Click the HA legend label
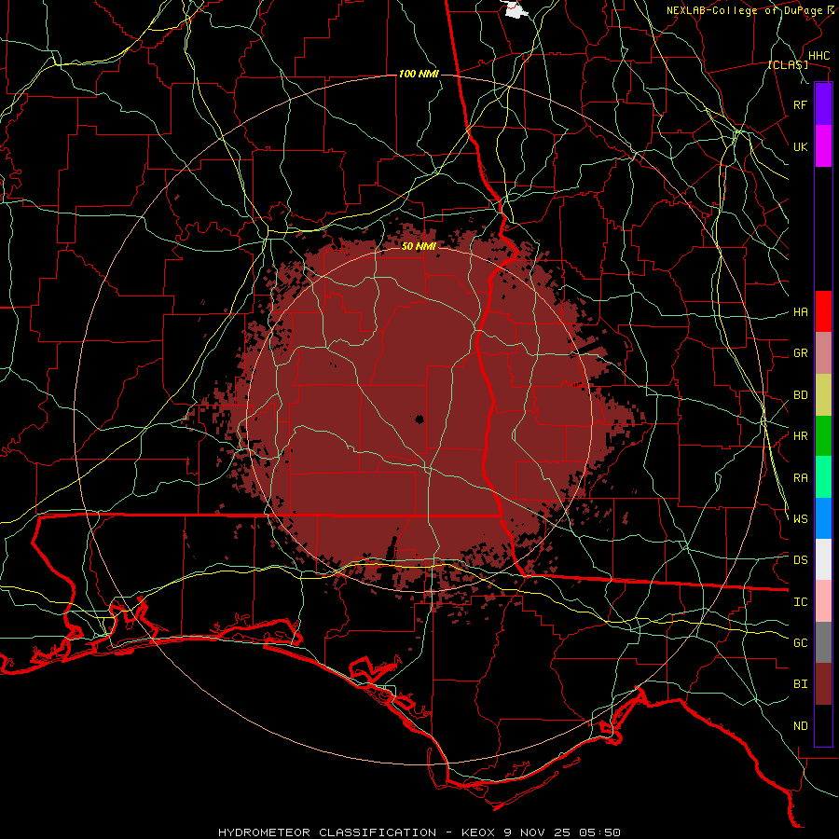839x839 pixels. 800,312
